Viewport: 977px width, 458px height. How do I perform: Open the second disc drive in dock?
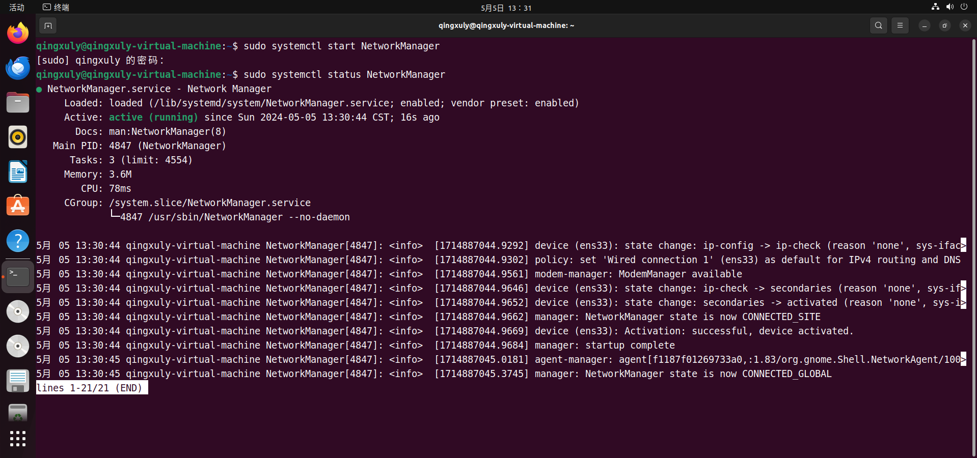pyautogui.click(x=18, y=346)
